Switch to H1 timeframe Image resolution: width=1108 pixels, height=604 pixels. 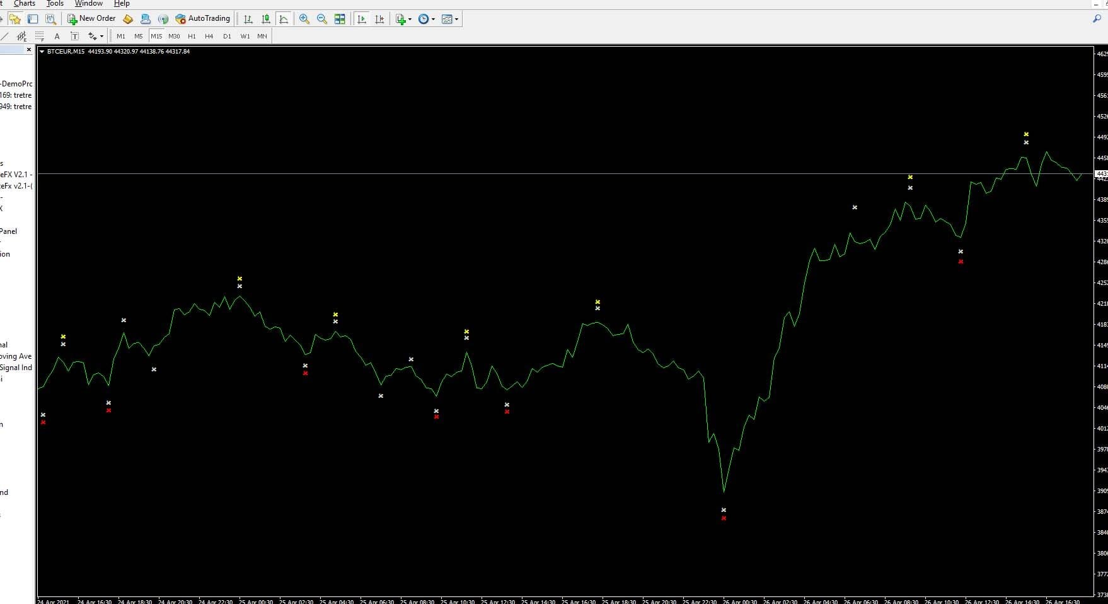(x=192, y=36)
